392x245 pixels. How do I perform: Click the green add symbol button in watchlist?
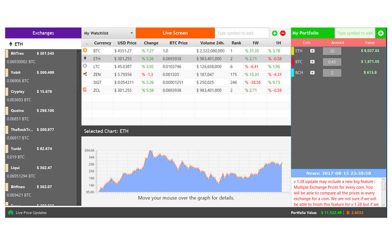click(274, 33)
